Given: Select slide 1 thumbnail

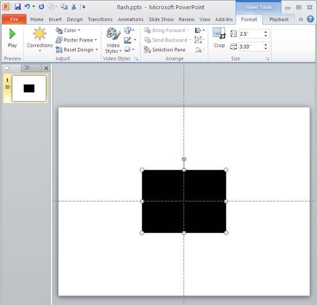Looking at the screenshot, I should [29, 89].
